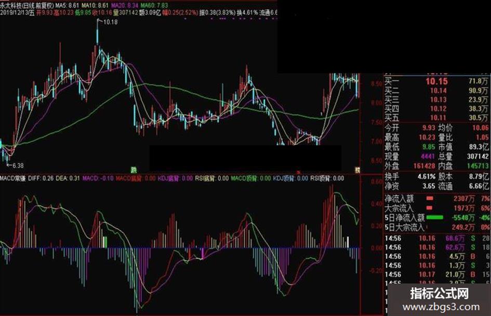Viewport: 491px width, 316px height.
Task: Click the 净流入额 red bar indicator
Action: tap(430, 198)
